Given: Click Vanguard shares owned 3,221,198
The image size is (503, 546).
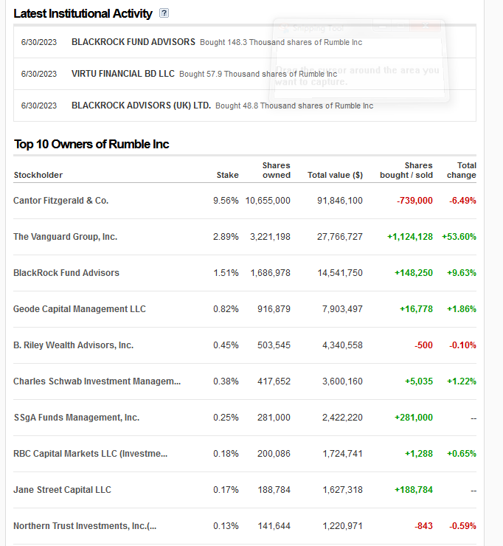Looking at the screenshot, I should (x=270, y=237).
